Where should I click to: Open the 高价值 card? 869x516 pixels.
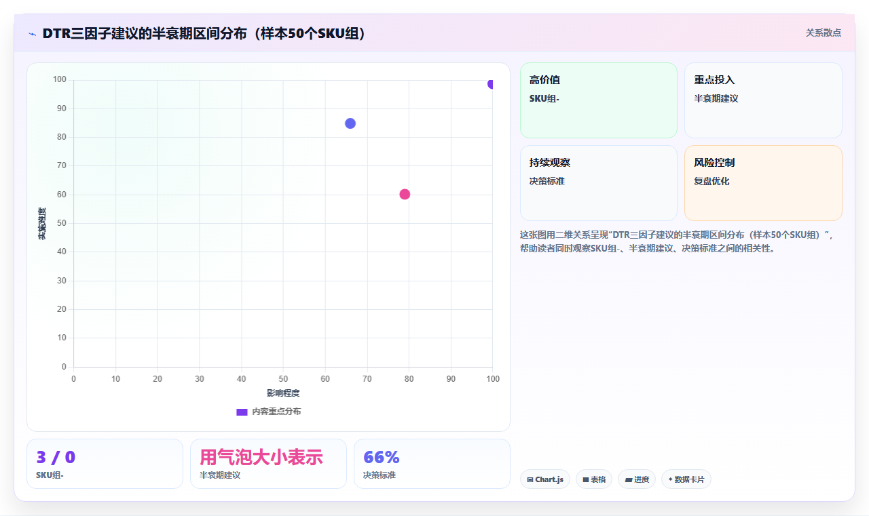pos(599,100)
